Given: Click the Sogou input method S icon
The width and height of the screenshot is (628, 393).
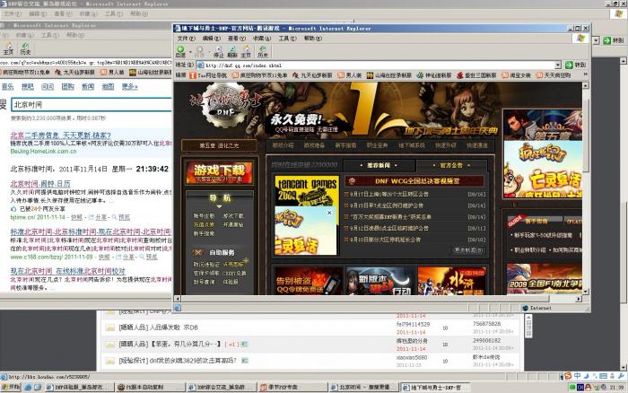Looking at the screenshot, I should point(568,376).
